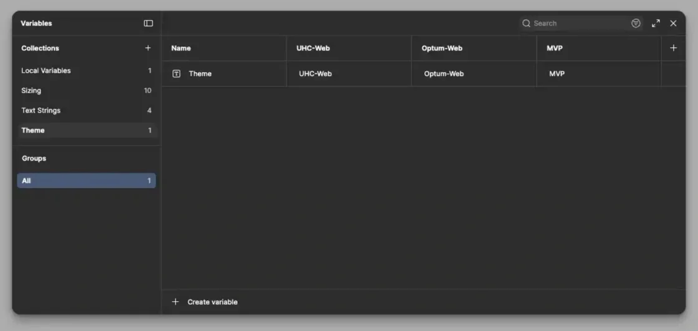Screen dimensions: 698x331
Task: Select the All group
Action: tap(87, 180)
